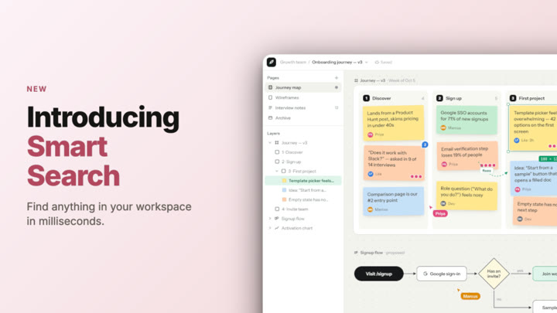The image size is (557, 313).
Task: Add a new page with the plus icon
Action: point(336,78)
